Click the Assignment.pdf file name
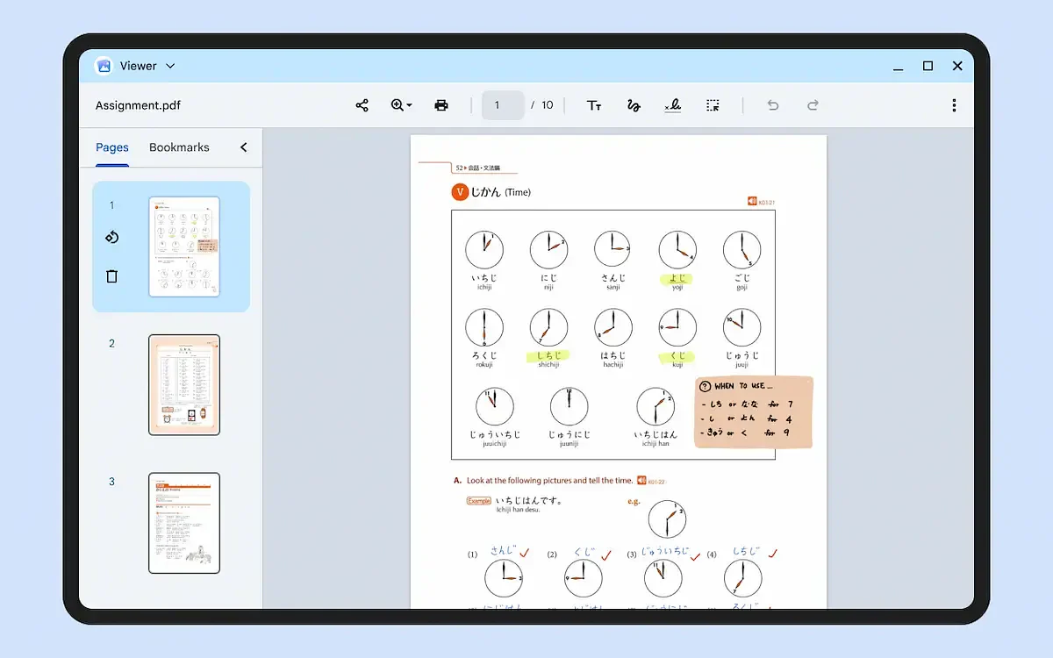This screenshot has width=1053, height=658. pyautogui.click(x=138, y=105)
